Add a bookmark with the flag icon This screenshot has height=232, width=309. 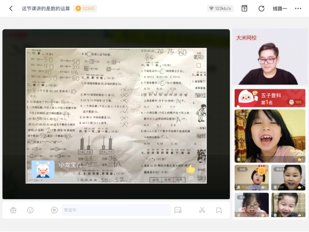[219, 210]
